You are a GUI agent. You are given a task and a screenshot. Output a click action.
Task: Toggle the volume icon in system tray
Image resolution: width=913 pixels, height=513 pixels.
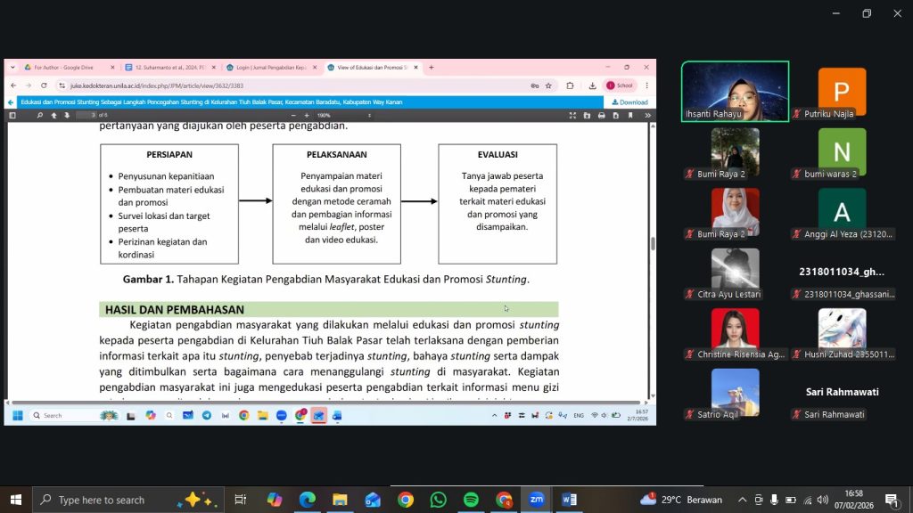[x=822, y=500]
